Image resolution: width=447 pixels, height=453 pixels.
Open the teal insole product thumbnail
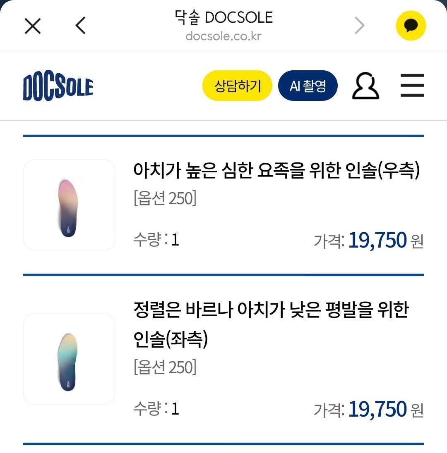(x=69, y=359)
